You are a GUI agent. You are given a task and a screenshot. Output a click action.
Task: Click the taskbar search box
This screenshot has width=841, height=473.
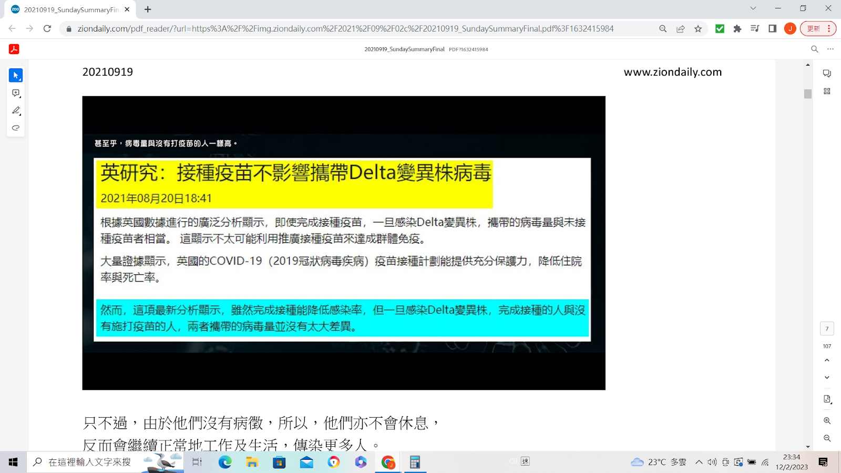[x=105, y=462]
